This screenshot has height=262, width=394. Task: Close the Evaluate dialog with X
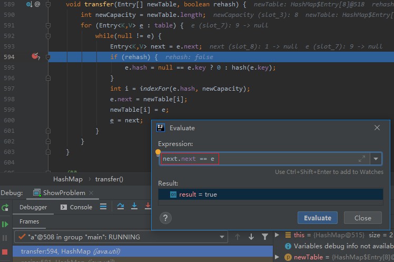377,128
